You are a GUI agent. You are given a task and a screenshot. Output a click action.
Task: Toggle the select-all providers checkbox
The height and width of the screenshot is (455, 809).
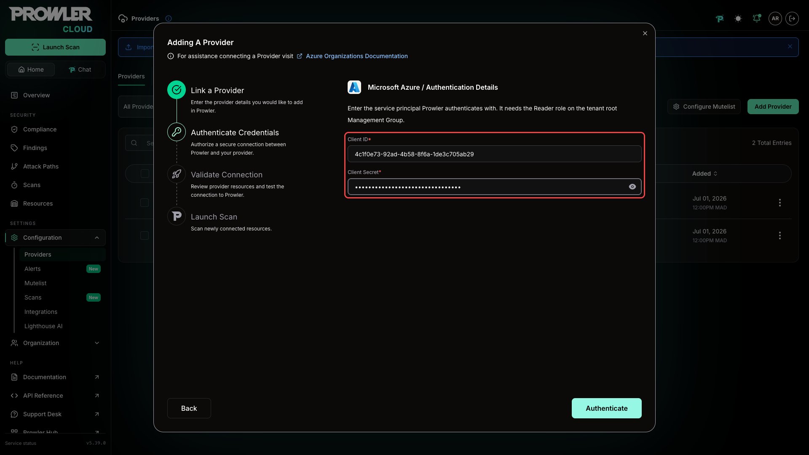pos(145,174)
